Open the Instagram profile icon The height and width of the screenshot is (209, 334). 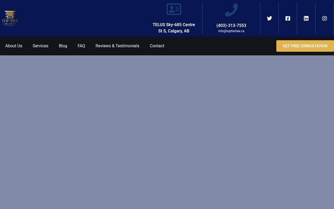(x=325, y=18)
